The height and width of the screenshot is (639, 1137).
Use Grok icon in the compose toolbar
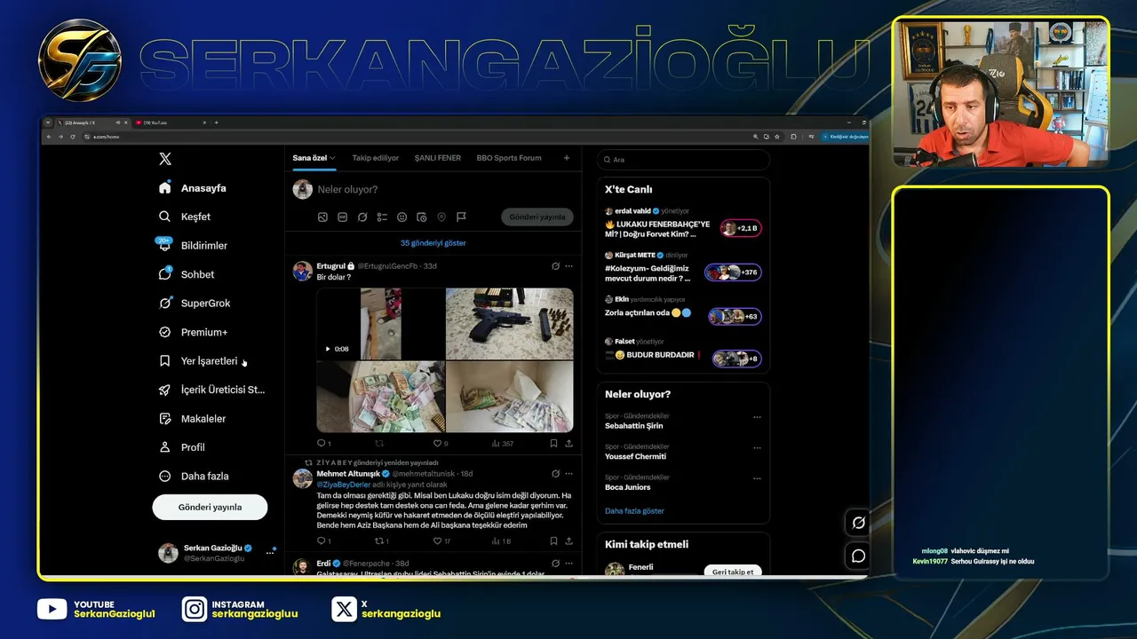click(362, 217)
